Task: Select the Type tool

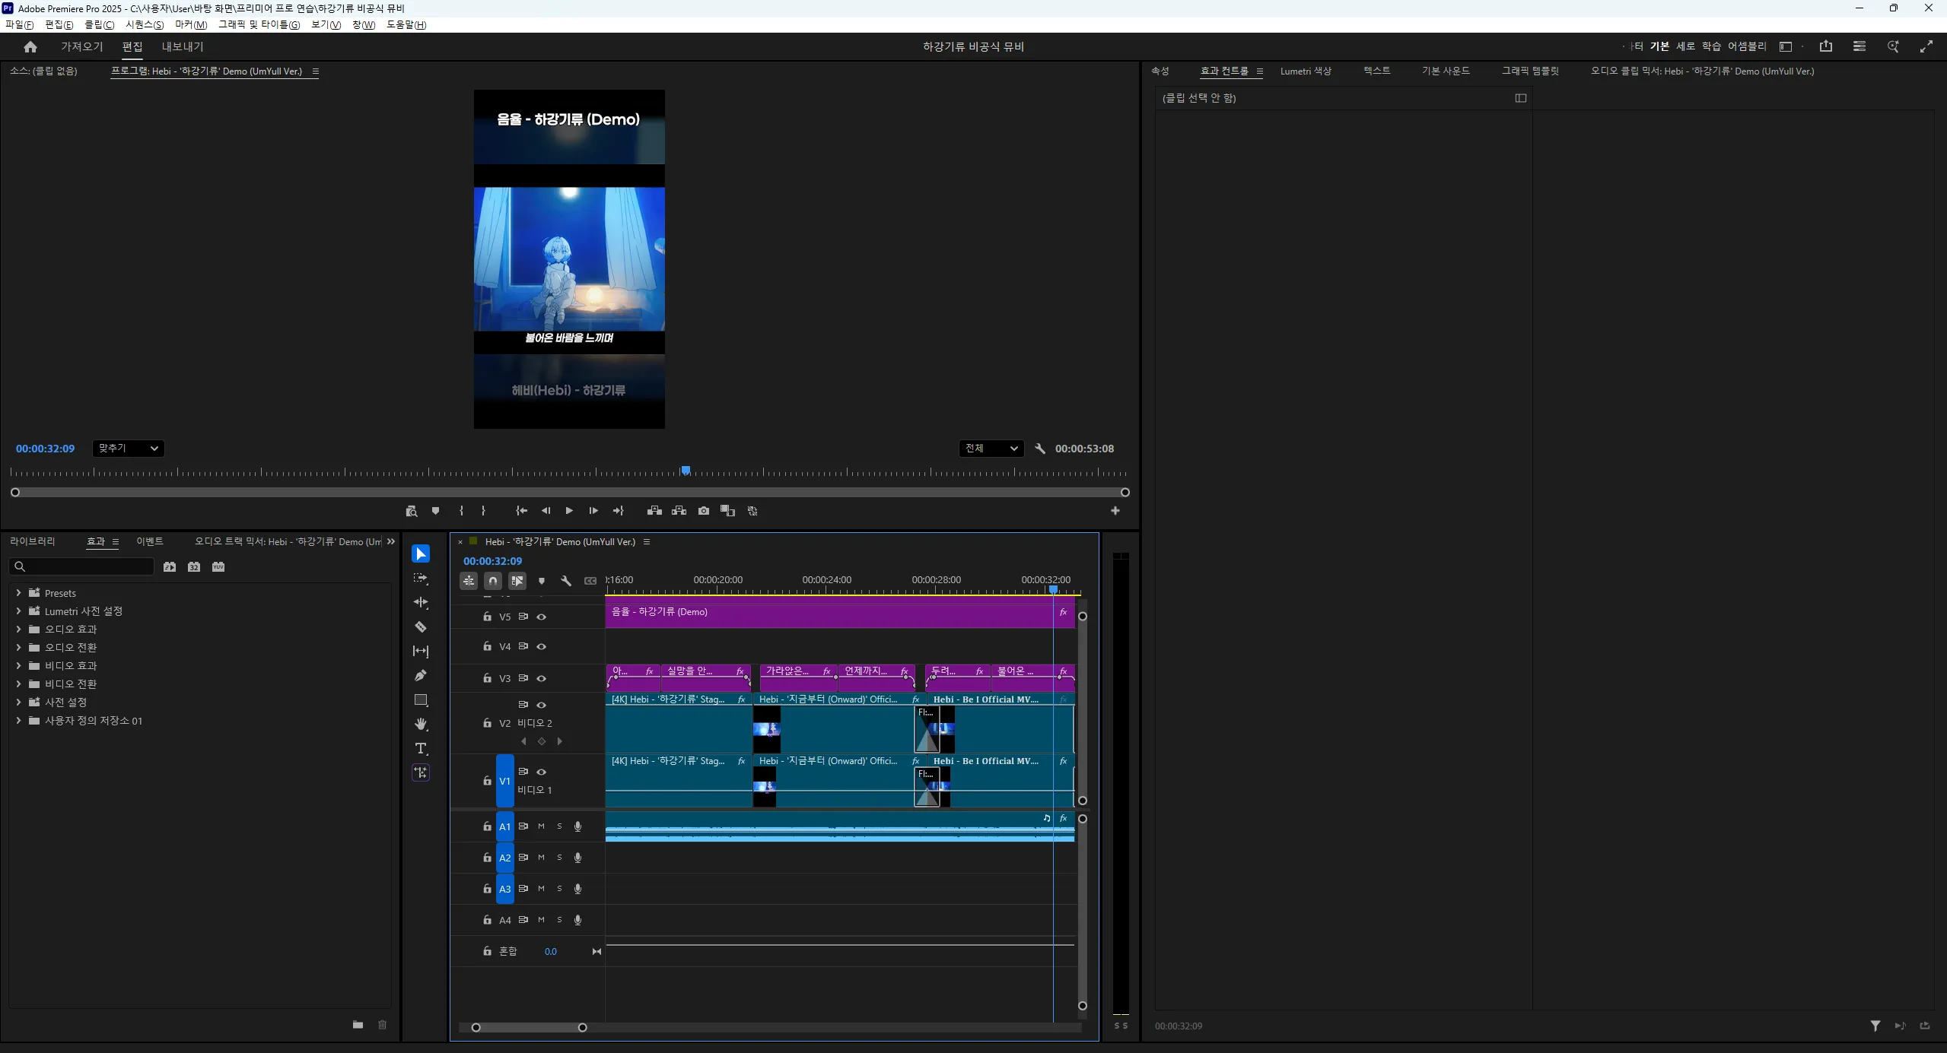Action: [x=420, y=748]
